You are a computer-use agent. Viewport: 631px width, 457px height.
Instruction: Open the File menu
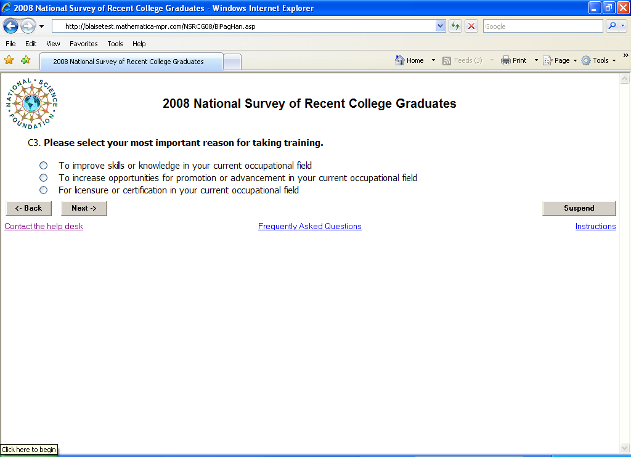pos(11,44)
